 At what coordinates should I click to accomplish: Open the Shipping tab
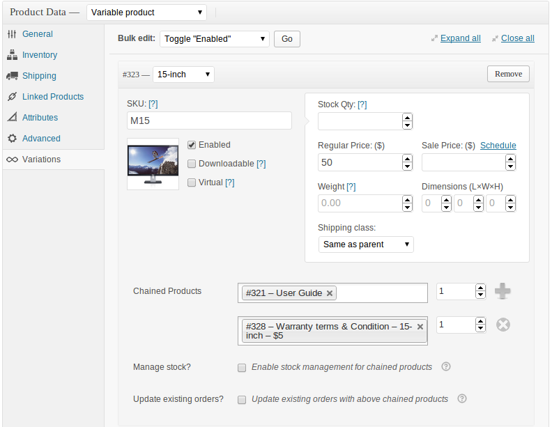[39, 76]
